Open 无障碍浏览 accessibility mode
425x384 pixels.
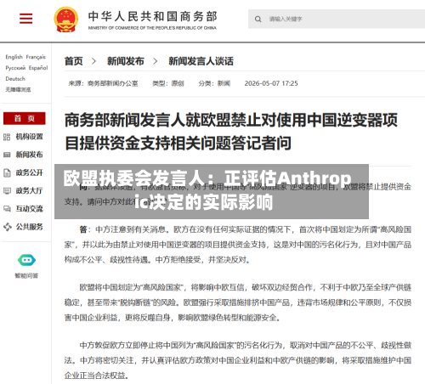tap(18, 90)
